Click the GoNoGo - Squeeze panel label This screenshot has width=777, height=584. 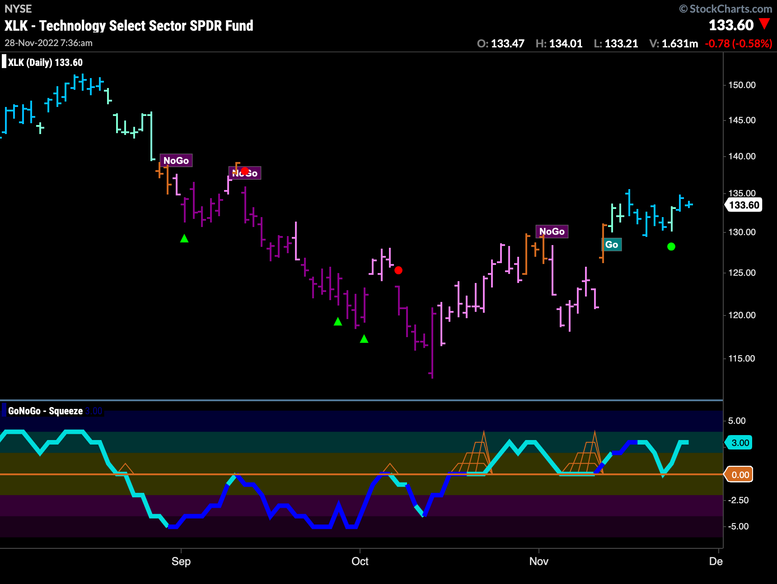pos(45,411)
